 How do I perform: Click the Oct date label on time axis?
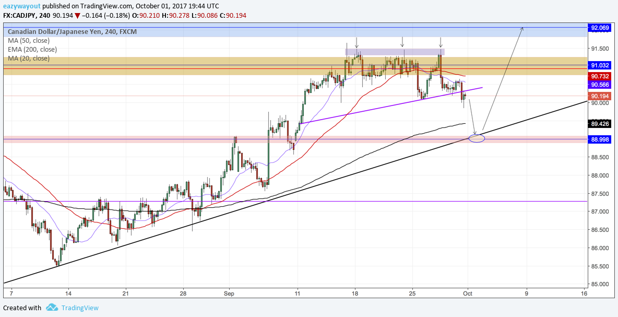[x=468, y=293]
